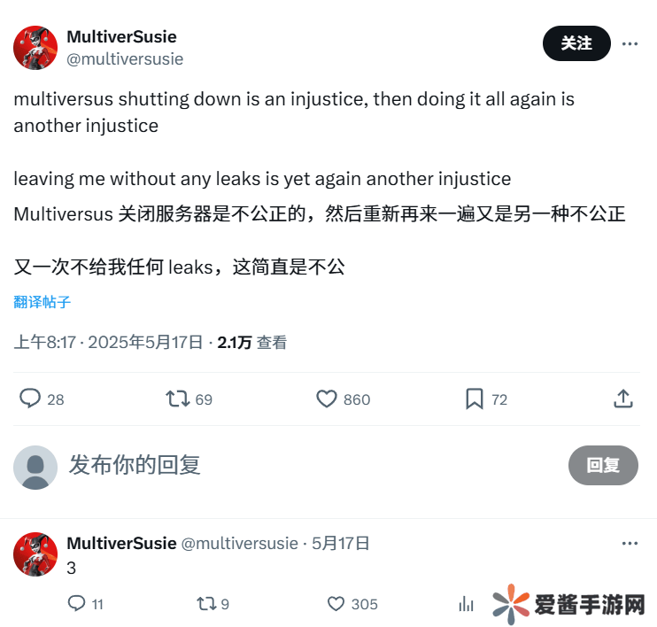
Task: View the 2.1万 查看 view count
Action: [x=251, y=343]
